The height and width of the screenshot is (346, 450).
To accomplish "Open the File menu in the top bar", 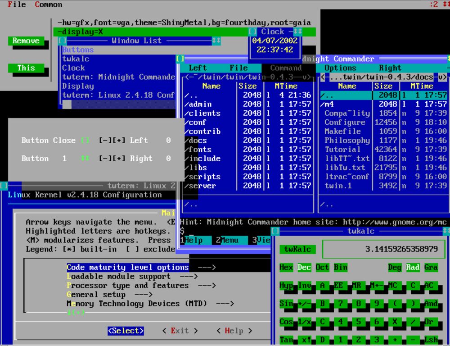I will [x=17, y=5].
